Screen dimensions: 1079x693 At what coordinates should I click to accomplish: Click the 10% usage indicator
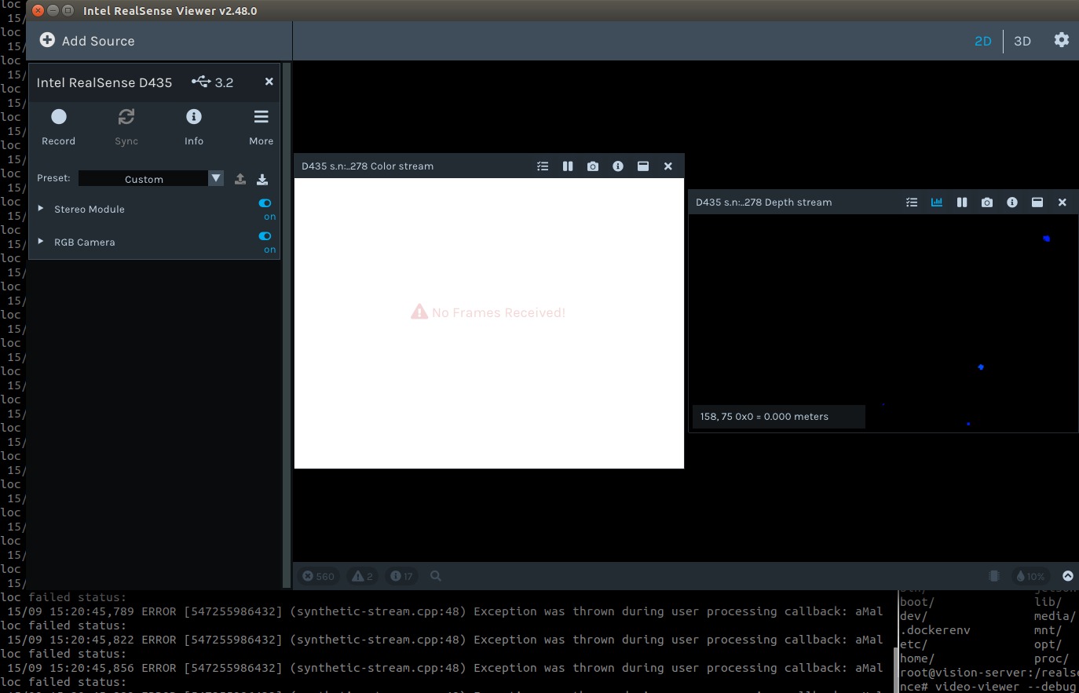click(1030, 575)
